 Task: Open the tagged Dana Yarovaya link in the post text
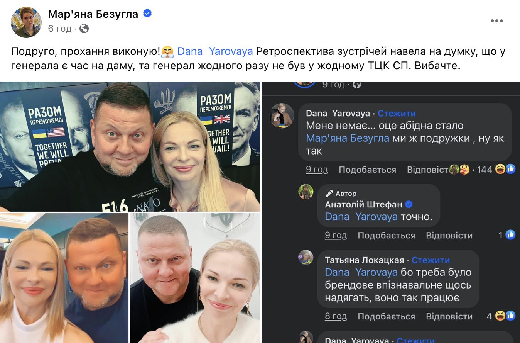pyautogui.click(x=215, y=51)
